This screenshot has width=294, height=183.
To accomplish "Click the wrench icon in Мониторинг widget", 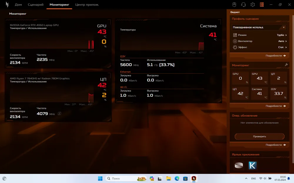I will (286, 65).
